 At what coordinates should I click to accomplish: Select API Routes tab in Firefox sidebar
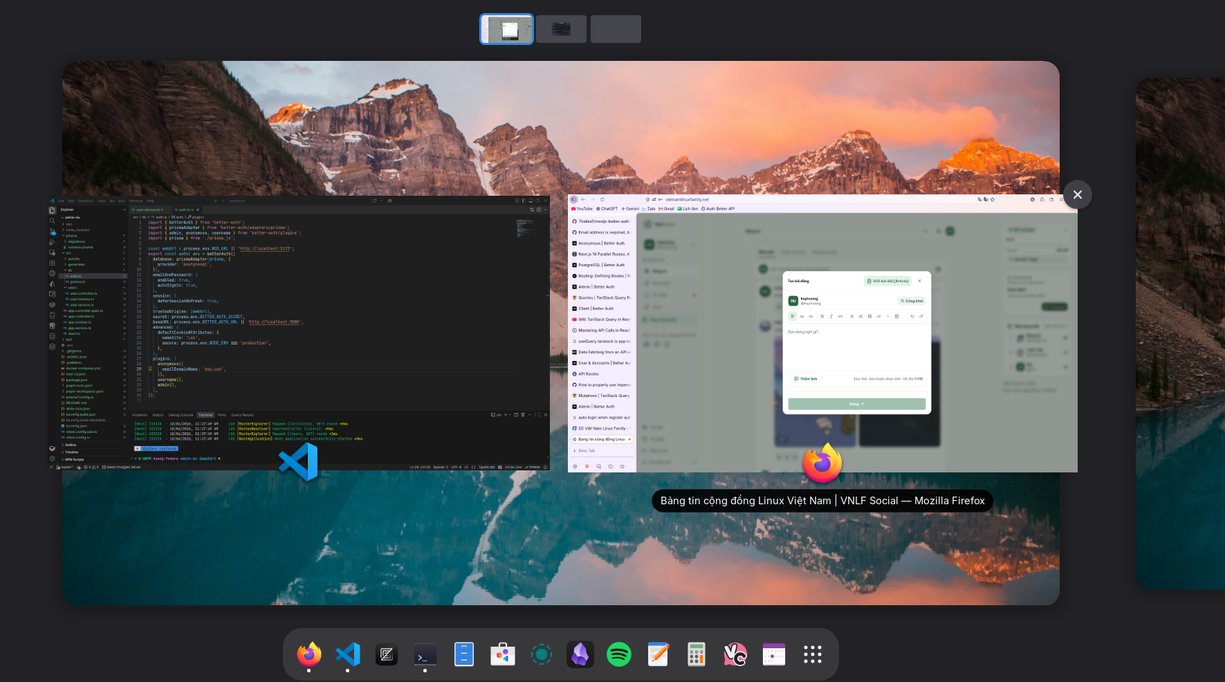point(601,374)
